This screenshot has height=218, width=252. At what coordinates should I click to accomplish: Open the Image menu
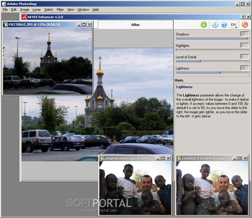click(25, 10)
